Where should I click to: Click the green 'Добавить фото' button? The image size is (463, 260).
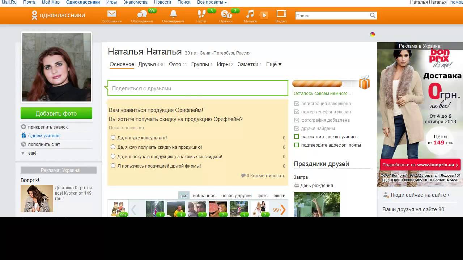pos(56,113)
